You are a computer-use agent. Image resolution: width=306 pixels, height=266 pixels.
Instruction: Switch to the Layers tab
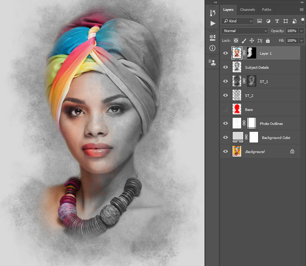point(228,10)
